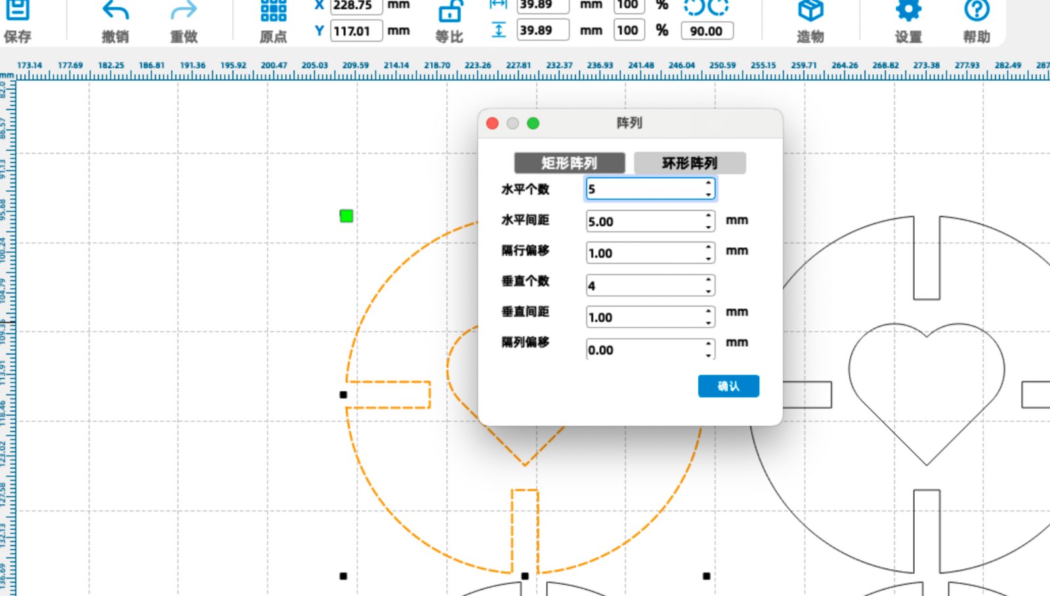Select the solid-outlined heart shape on canvas
The image size is (1050, 596).
point(927,393)
